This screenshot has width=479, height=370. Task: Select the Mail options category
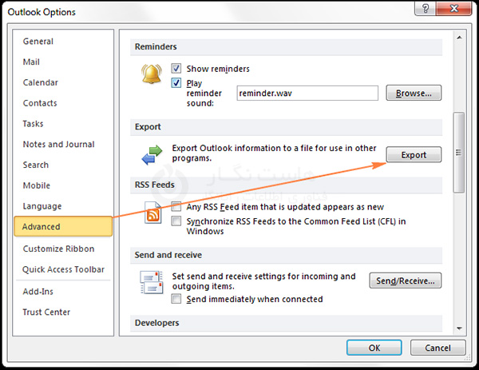[32, 62]
